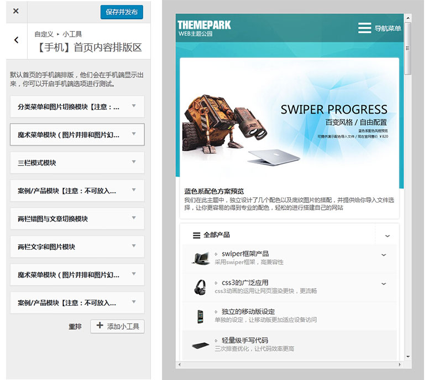Open the 导航菜单 hamburger menu

pyautogui.click(x=379, y=28)
